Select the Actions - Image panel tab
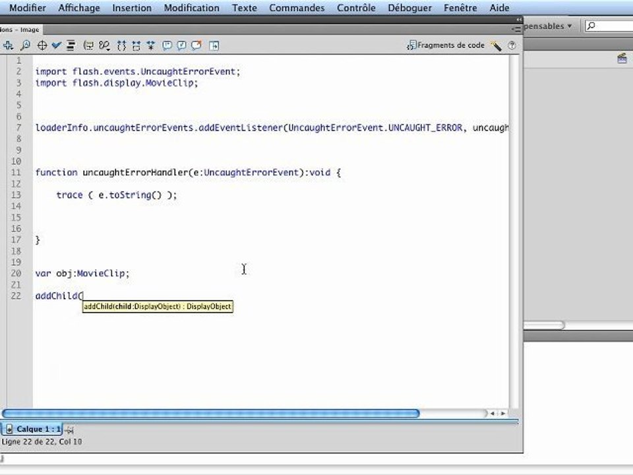 (20, 30)
